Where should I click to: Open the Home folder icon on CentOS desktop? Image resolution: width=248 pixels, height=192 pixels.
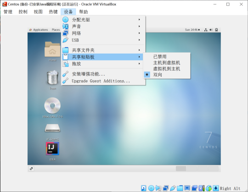[x=52, y=49]
